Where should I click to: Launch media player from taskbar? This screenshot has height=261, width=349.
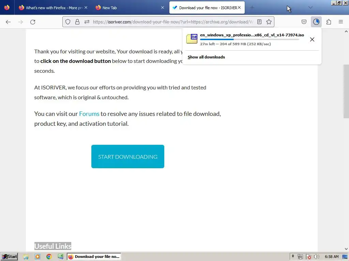point(37,257)
